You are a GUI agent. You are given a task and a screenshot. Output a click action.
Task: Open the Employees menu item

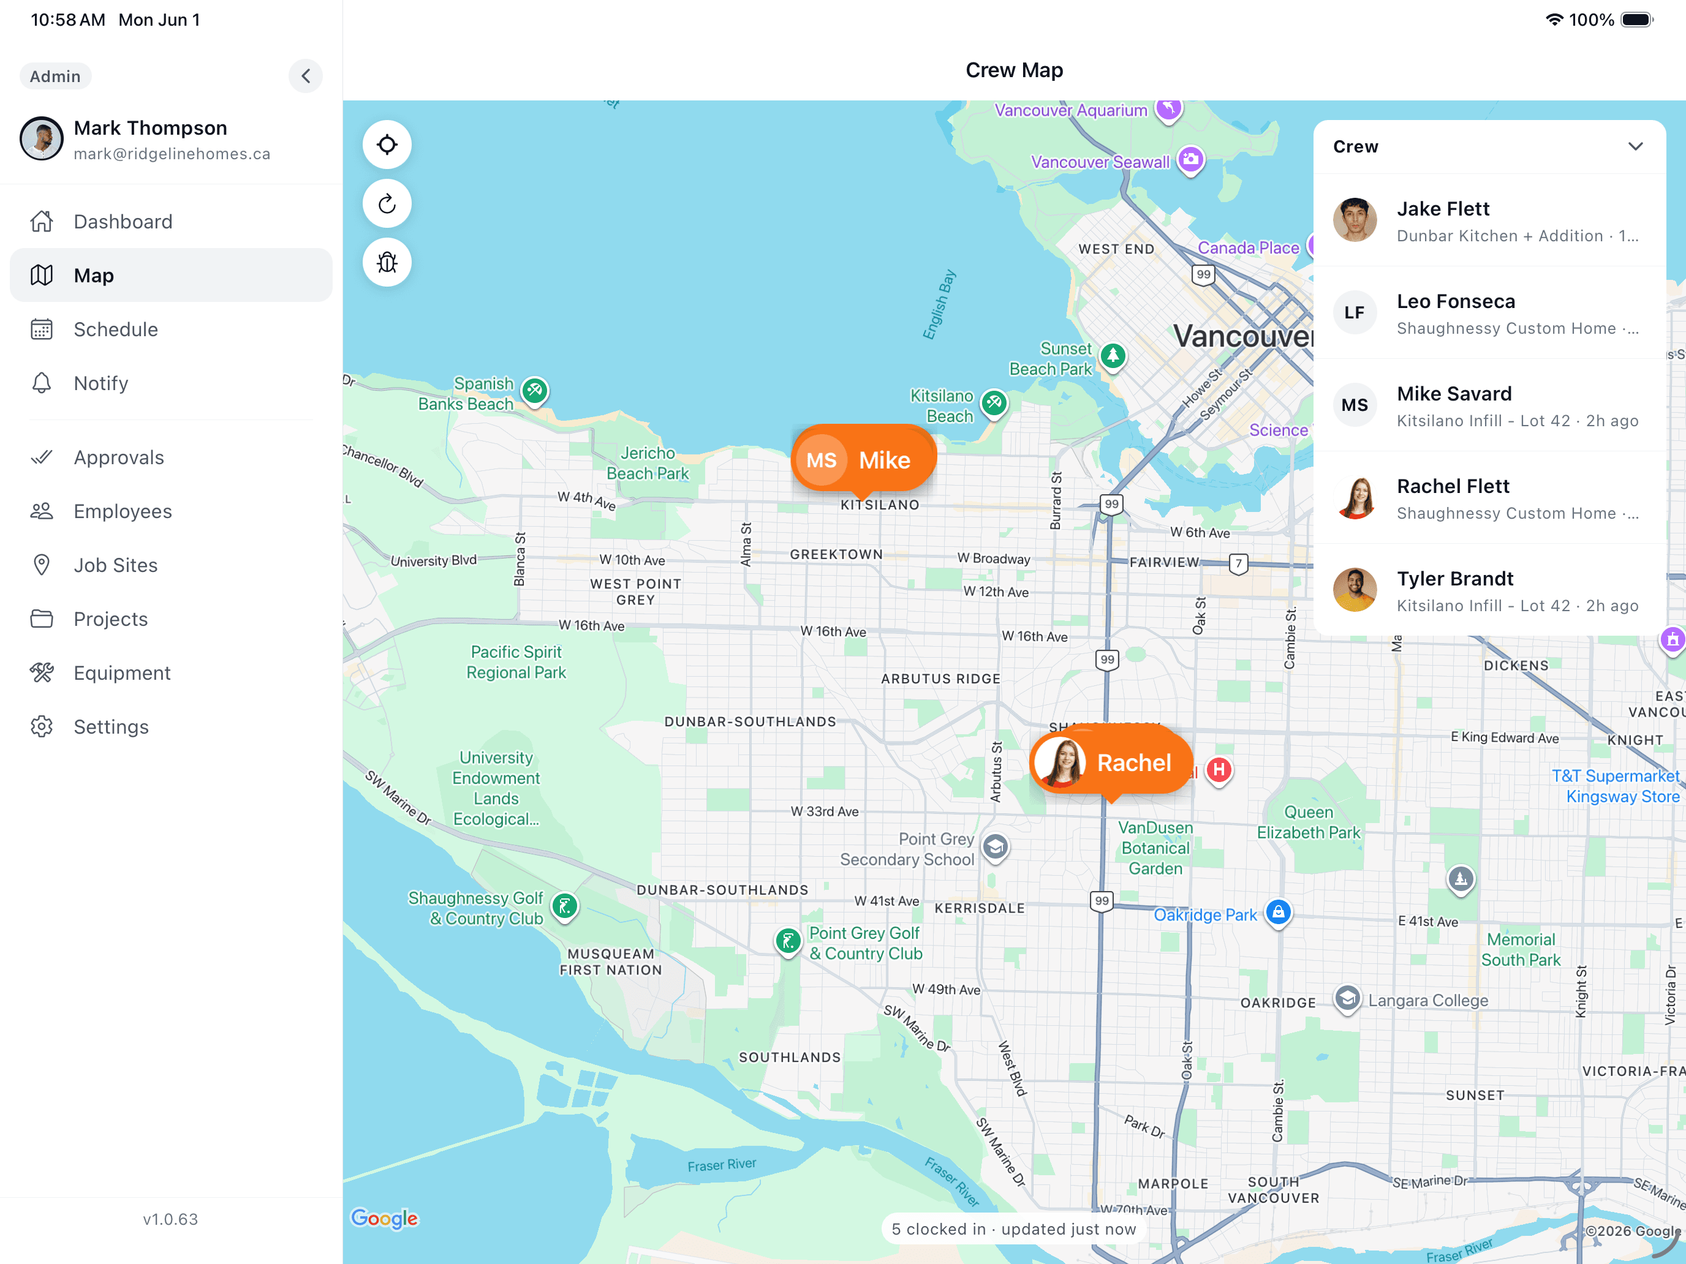pyautogui.click(x=172, y=511)
